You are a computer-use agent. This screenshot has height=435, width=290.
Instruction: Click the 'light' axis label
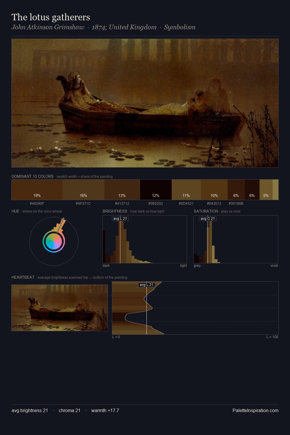(x=183, y=266)
